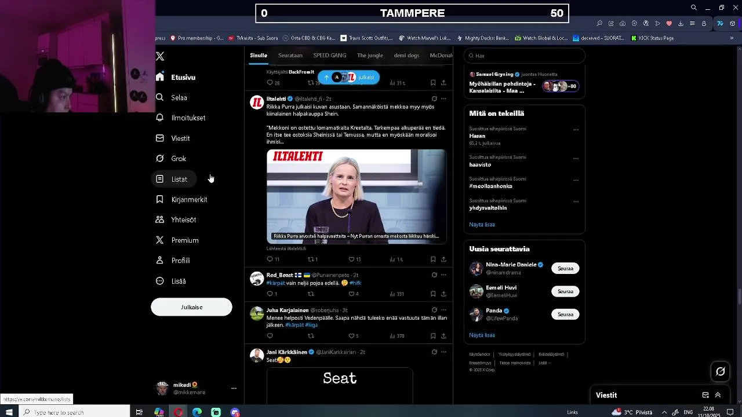Like the Juha Karjalainen post
Viewport: 742px width, 417px height.
[354, 336]
